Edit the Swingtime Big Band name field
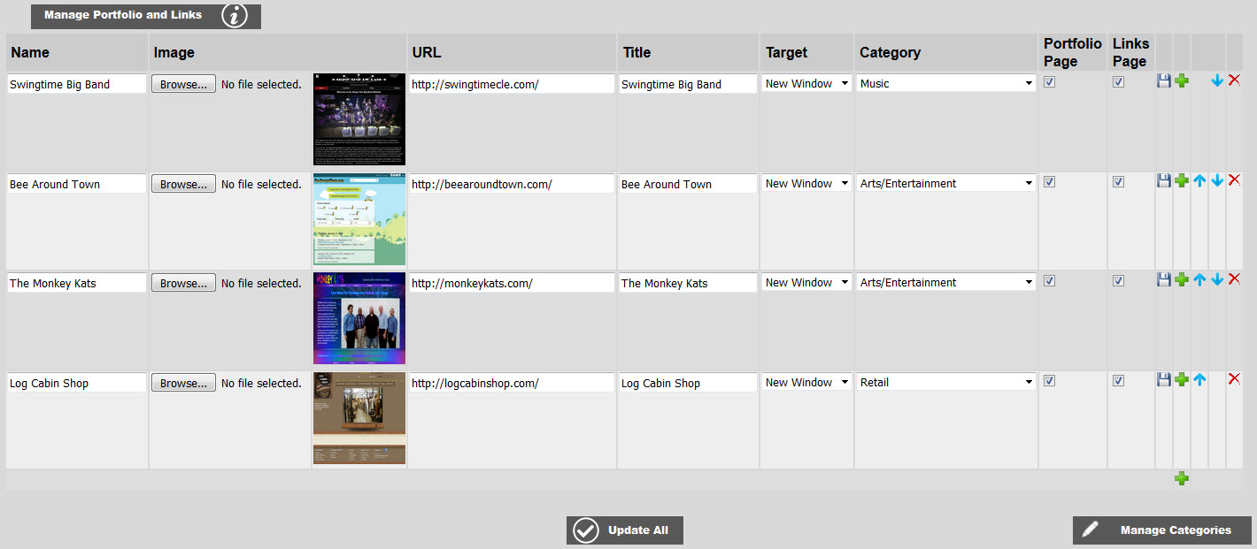 77,84
